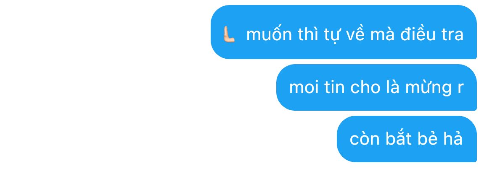Click the letter 'r' ending second message
Image resolution: width=492 pixels, height=174 pixels.
[460, 88]
